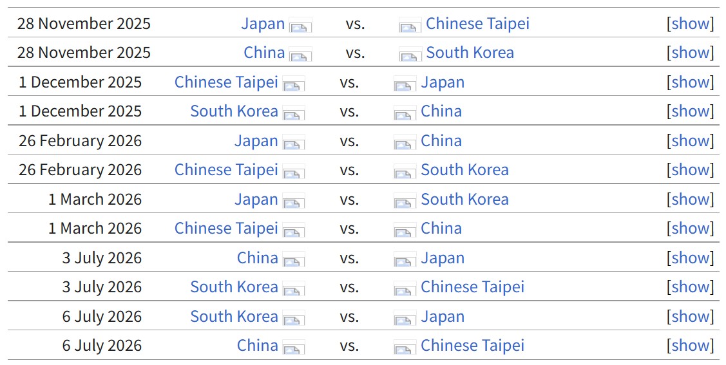Click Japan's away flag icon, 6 July match

[405, 319]
